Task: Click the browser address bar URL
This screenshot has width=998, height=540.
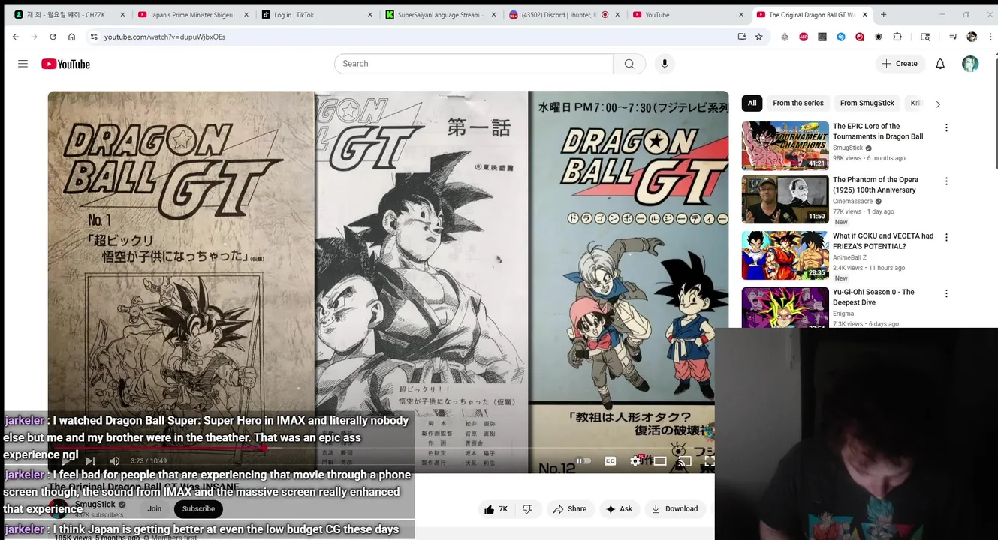Action: (164, 37)
